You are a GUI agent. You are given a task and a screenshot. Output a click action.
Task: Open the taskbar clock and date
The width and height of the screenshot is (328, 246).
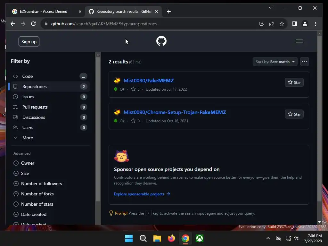pos(313,238)
